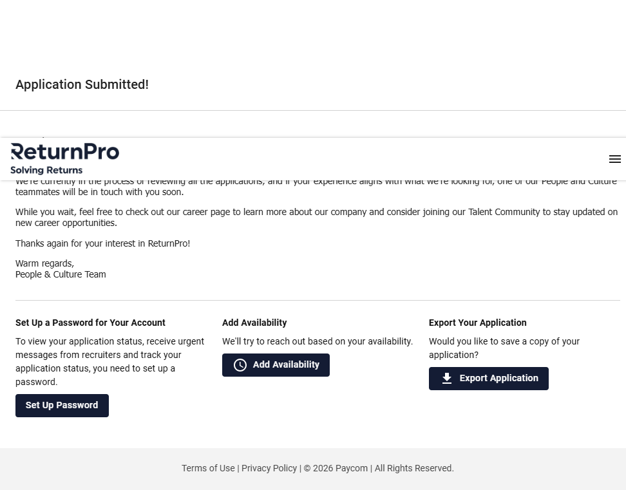The image size is (626, 490).
Task: Click the 'We'll try to reach out' description
Action: point(317,341)
